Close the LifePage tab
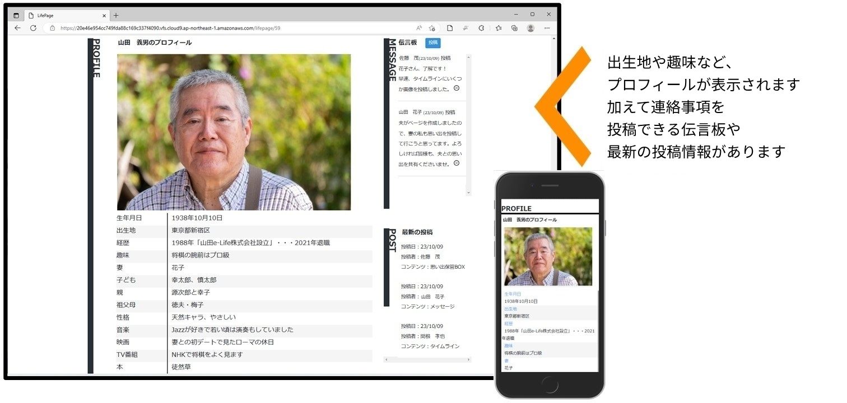 point(104,15)
